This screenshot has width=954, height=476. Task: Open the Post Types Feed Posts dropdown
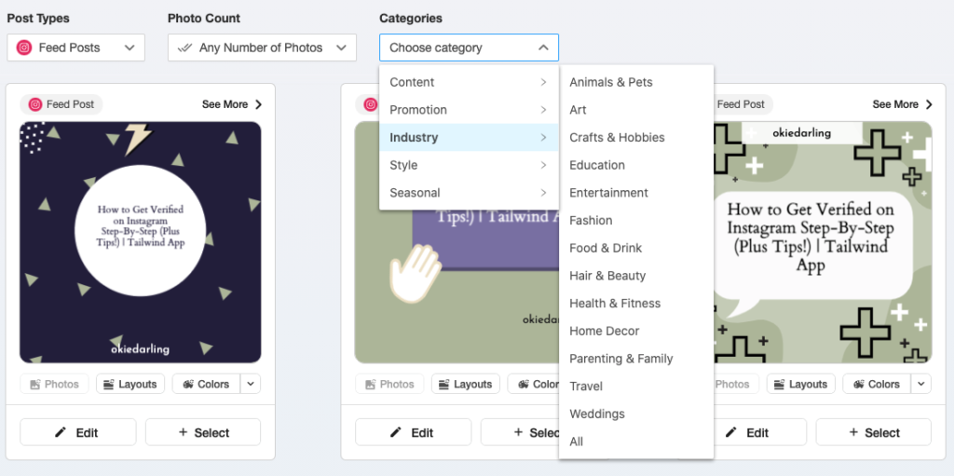tap(75, 48)
